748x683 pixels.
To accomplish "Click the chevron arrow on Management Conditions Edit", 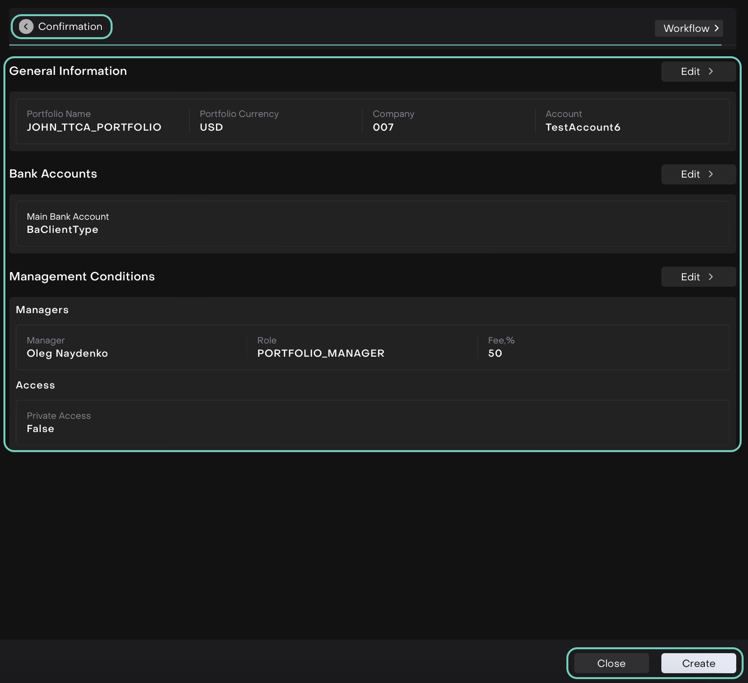I will tap(711, 277).
